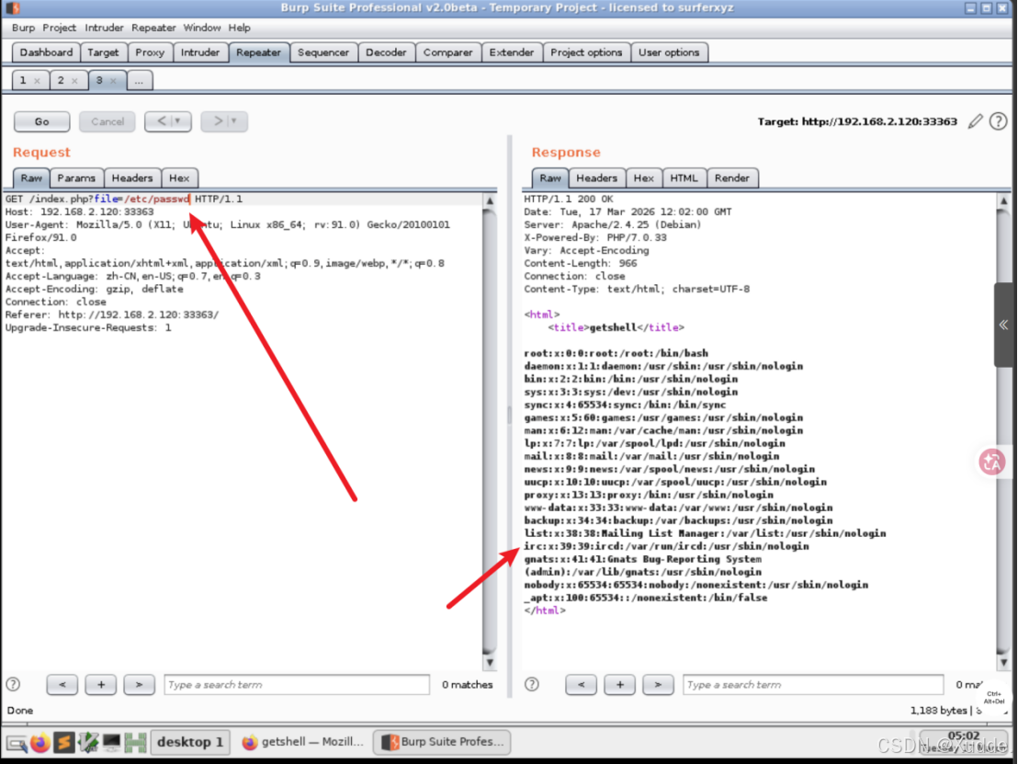Switch to the Proxy tab
The height and width of the screenshot is (764, 1018).
tap(150, 52)
